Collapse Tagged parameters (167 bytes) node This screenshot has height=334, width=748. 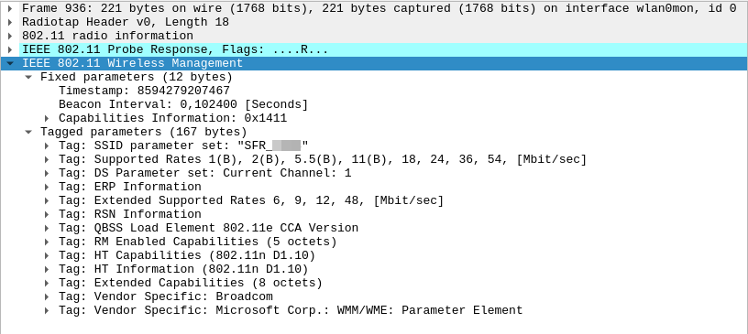click(x=29, y=132)
